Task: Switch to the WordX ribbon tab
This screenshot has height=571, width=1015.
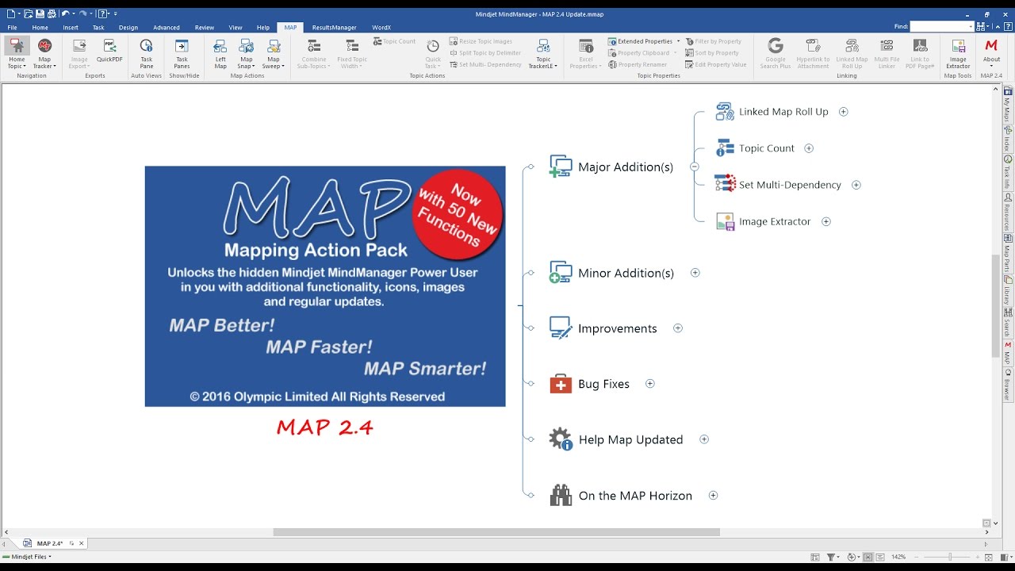Action: (x=381, y=28)
